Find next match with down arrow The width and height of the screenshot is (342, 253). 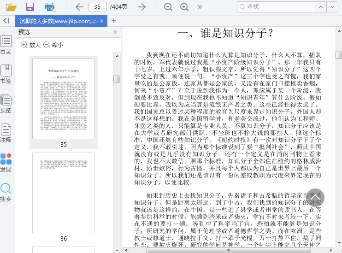click(x=332, y=7)
